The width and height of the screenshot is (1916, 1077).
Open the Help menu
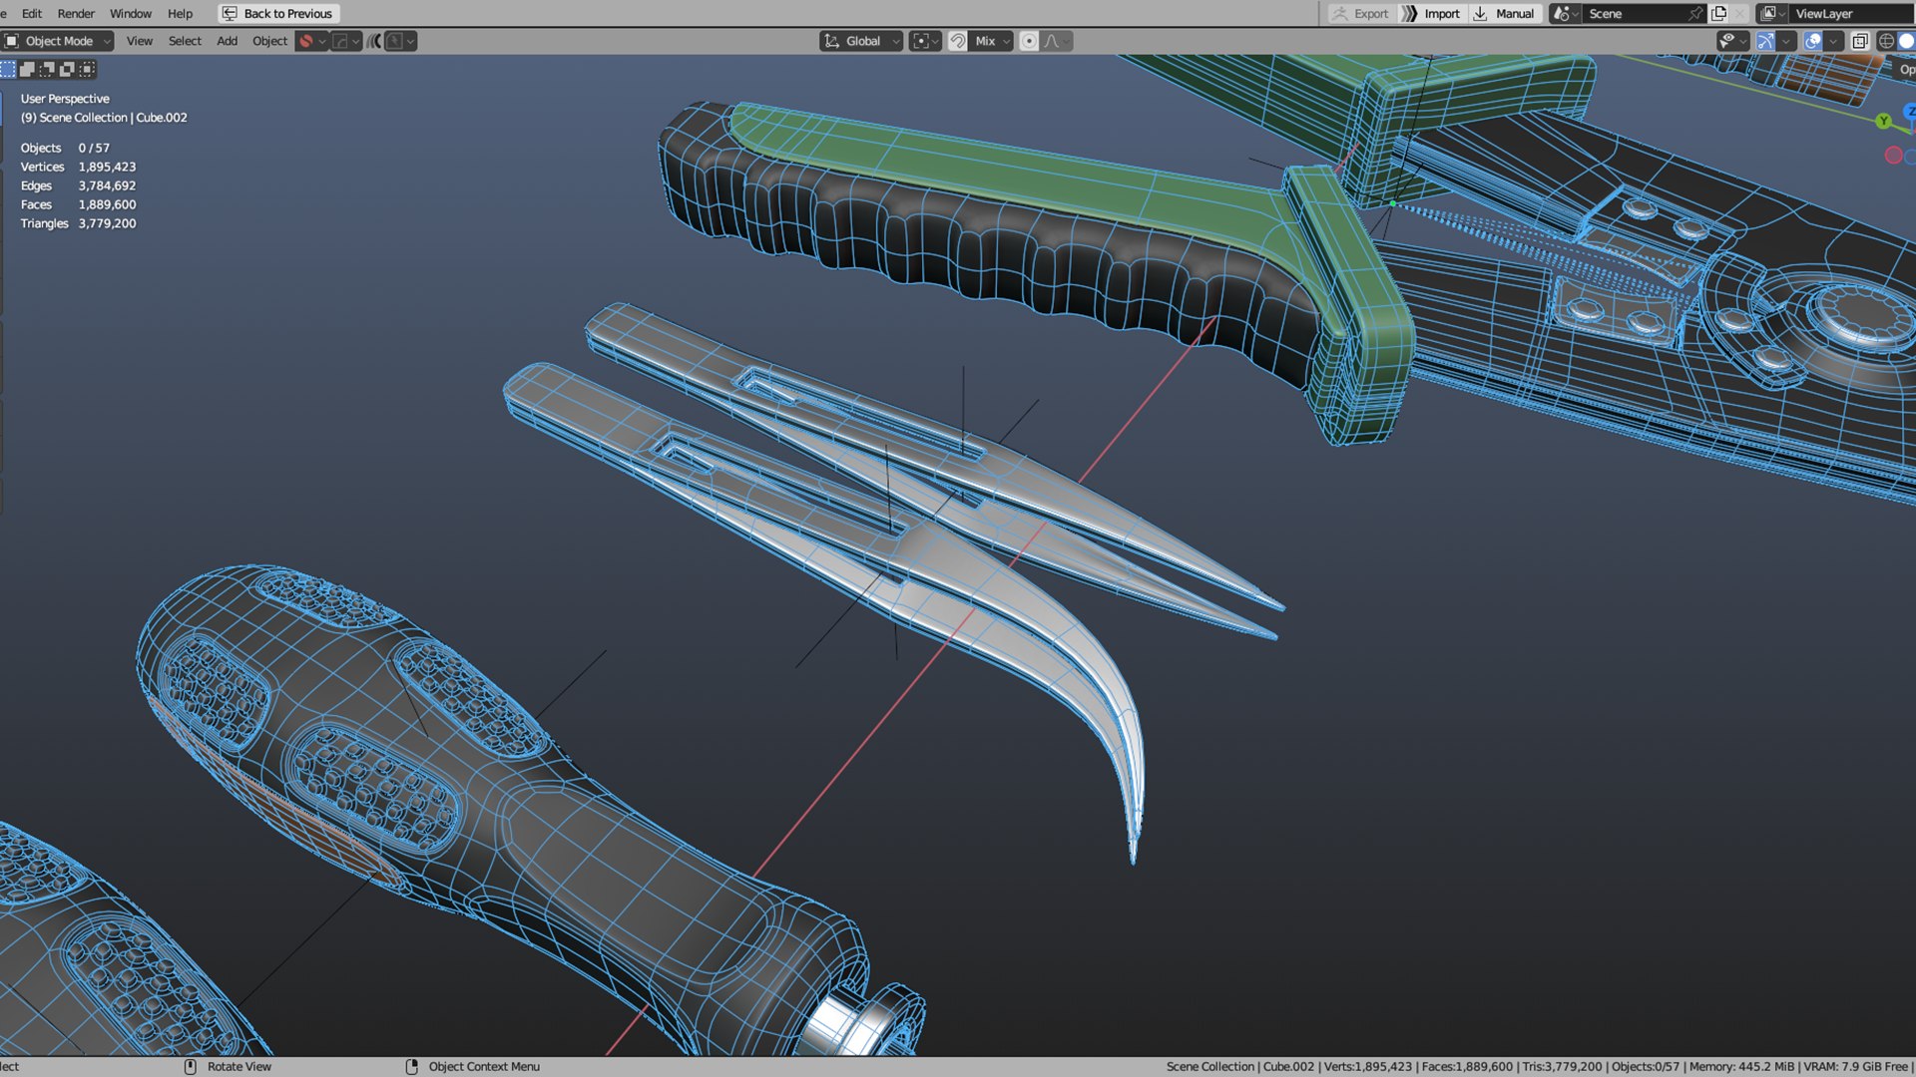click(x=180, y=14)
